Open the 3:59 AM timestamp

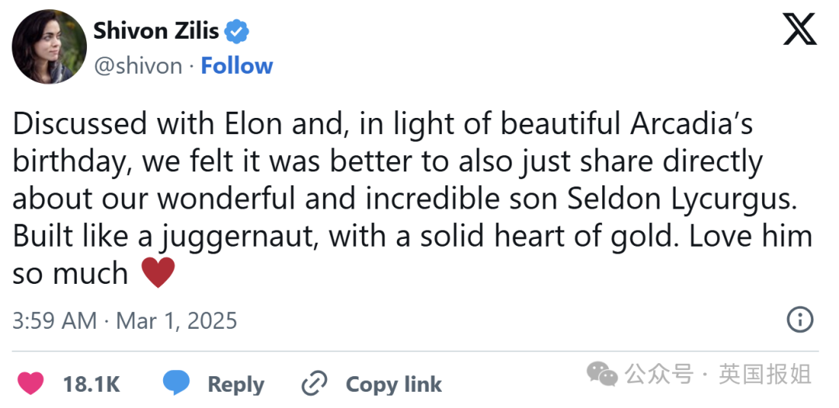[x=54, y=320]
